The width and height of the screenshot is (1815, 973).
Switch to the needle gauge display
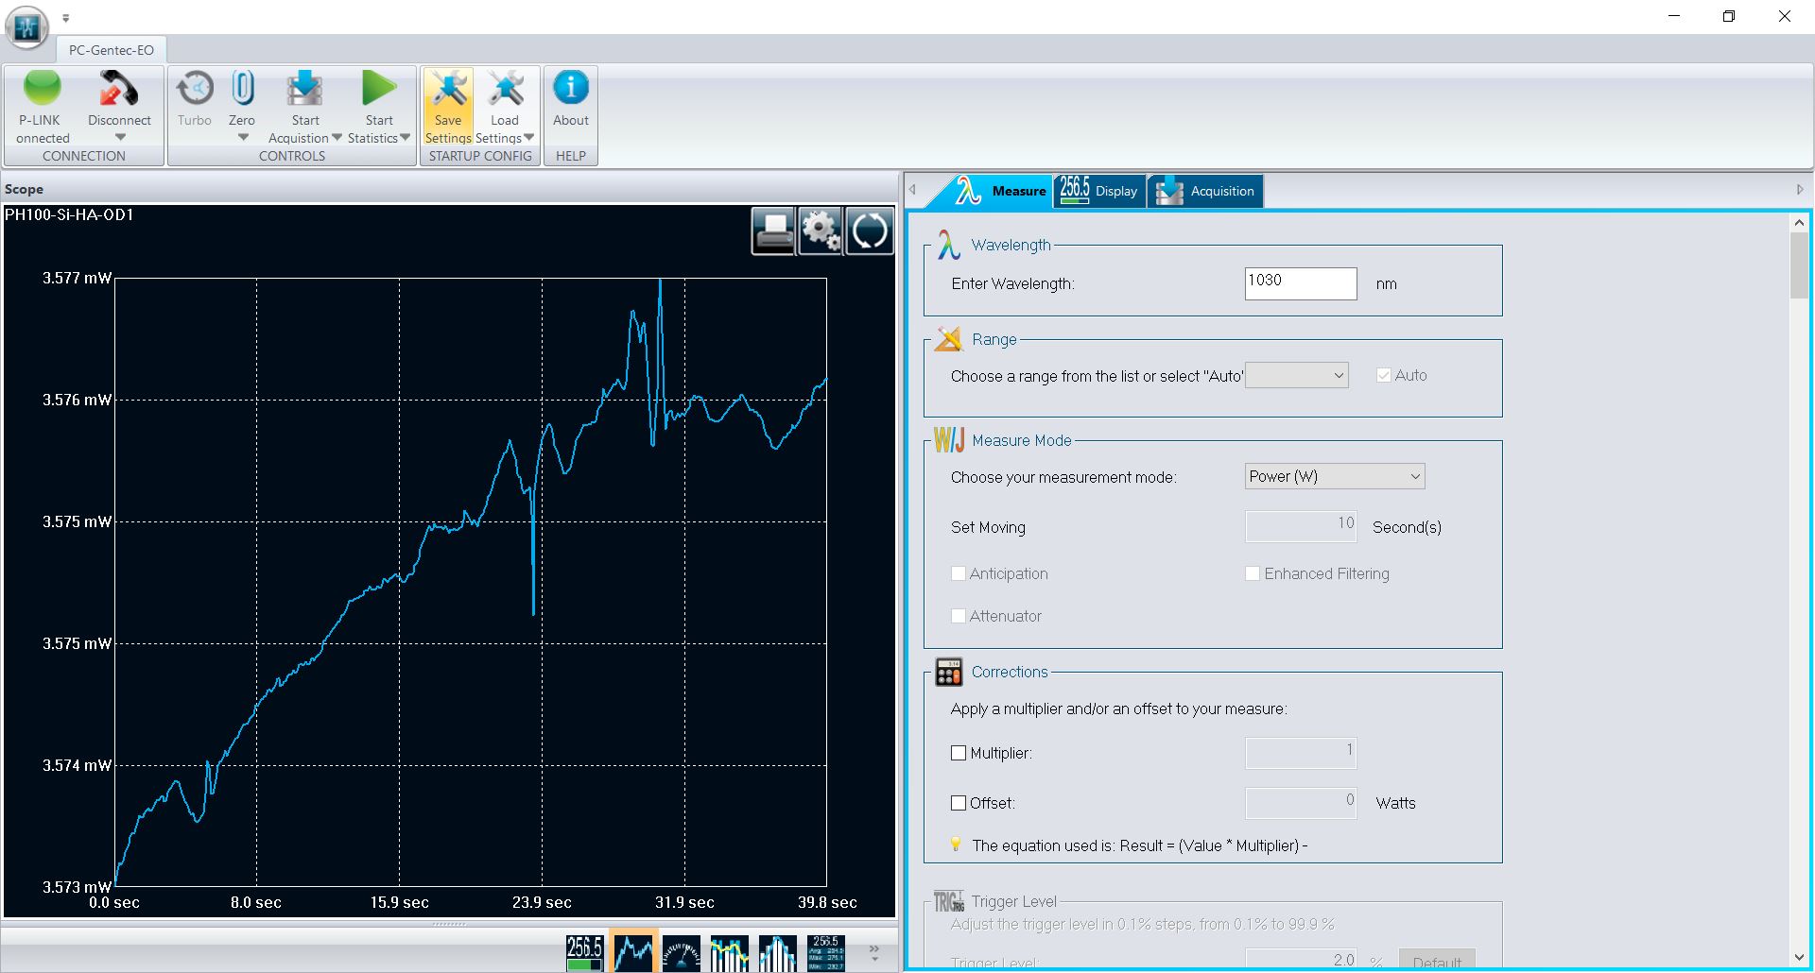[x=681, y=953]
